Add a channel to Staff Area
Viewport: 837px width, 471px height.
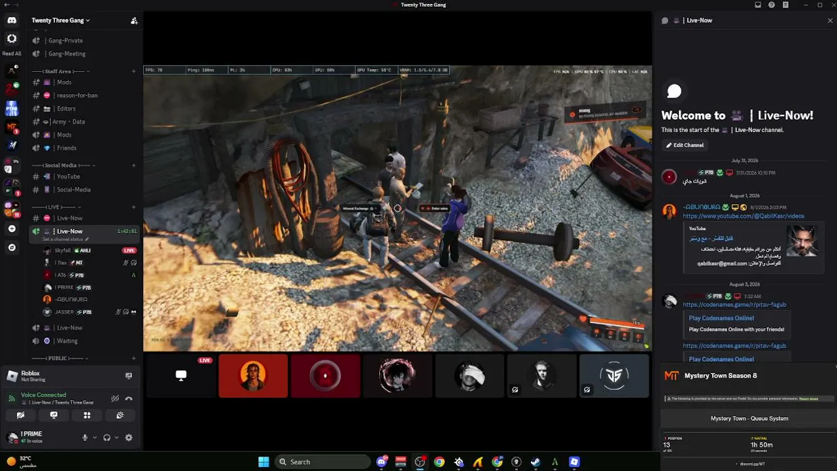click(133, 71)
